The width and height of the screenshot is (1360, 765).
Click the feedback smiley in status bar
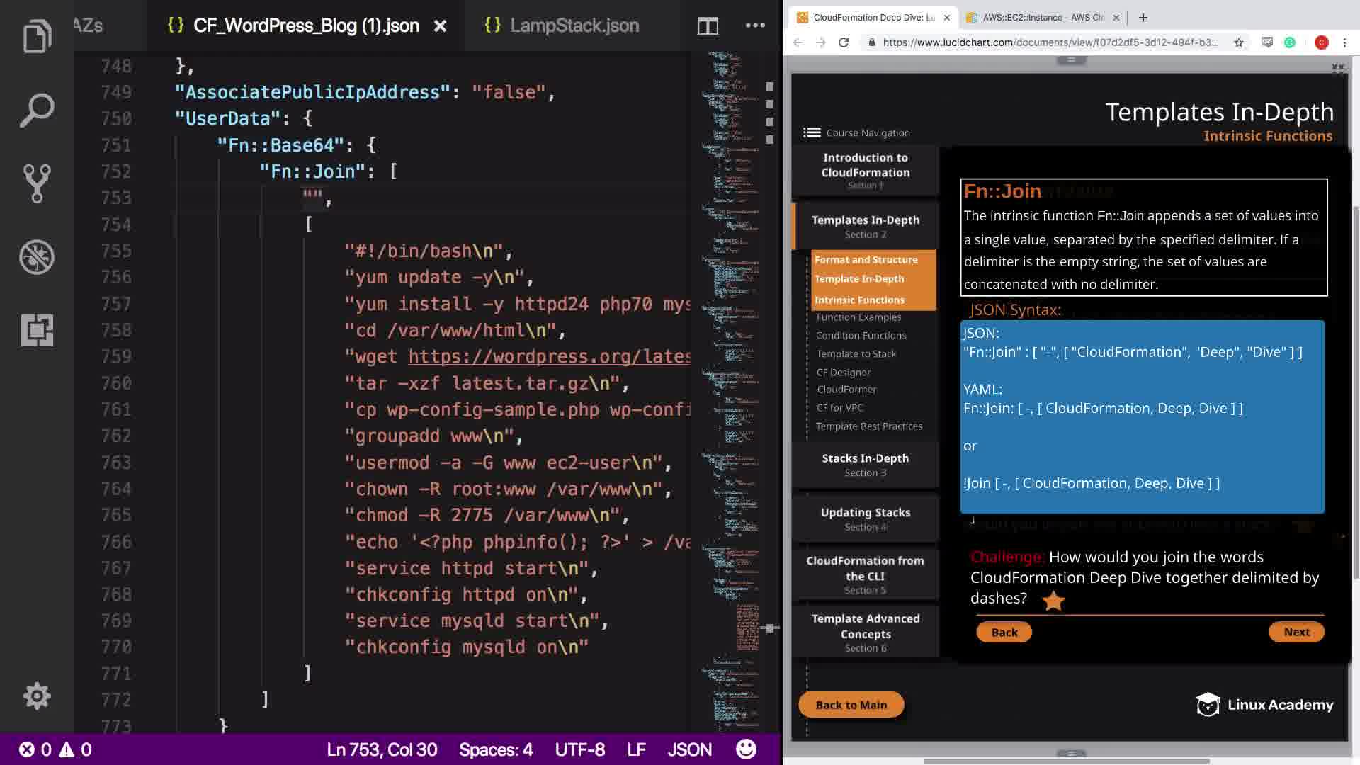pos(746,749)
